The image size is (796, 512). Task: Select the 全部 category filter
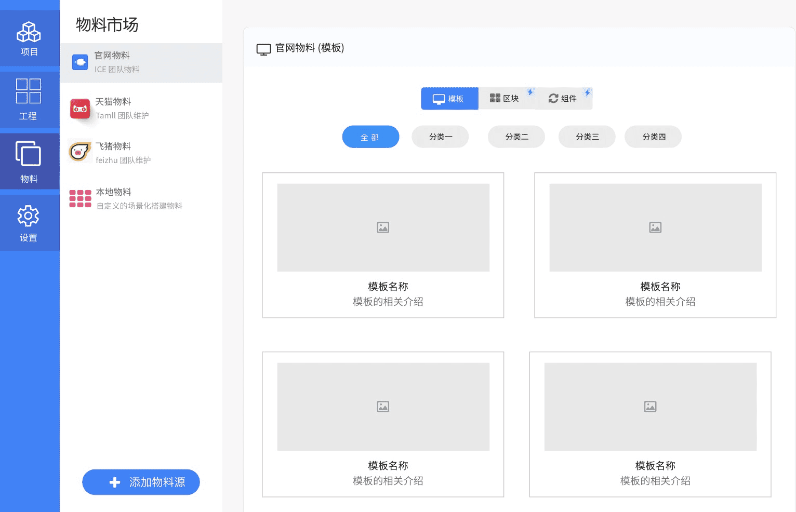[370, 137]
